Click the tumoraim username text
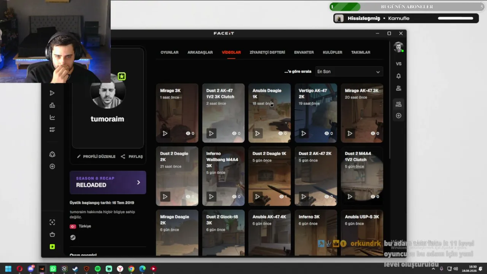Screen dimensions: 487x274 click(x=107, y=119)
